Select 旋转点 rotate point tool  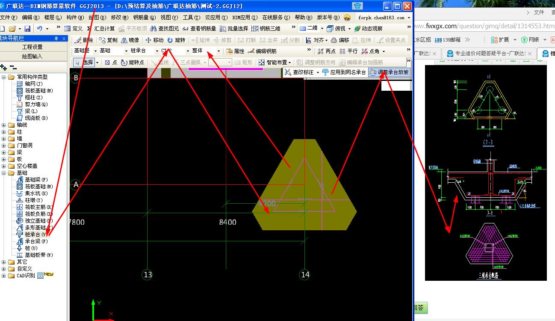[x=133, y=62]
